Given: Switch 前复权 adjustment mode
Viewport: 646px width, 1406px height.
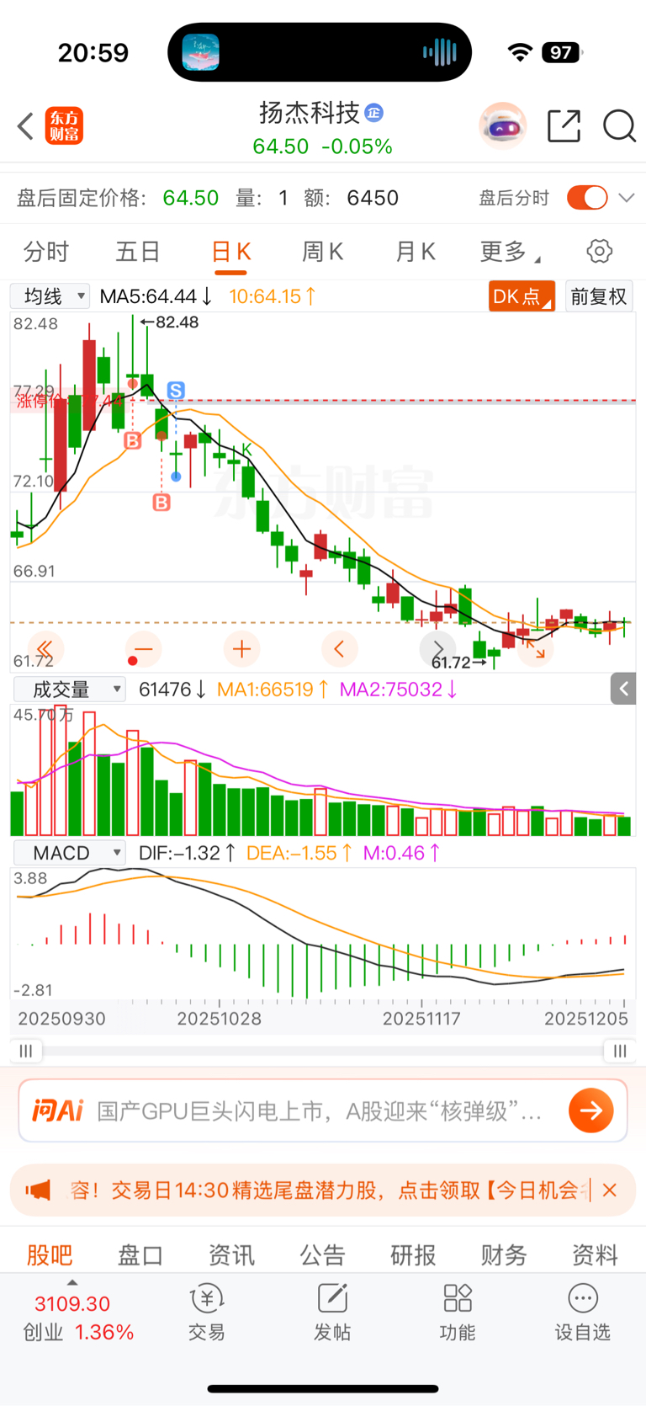Looking at the screenshot, I should pos(599,296).
